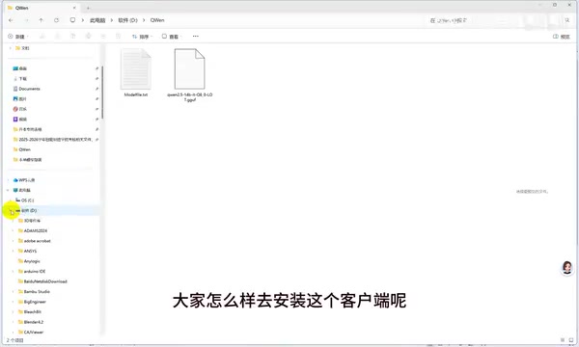Image resolution: width=579 pixels, height=347 pixels.
Task: Expand the ANSYS folder node
Action: click(x=14, y=252)
